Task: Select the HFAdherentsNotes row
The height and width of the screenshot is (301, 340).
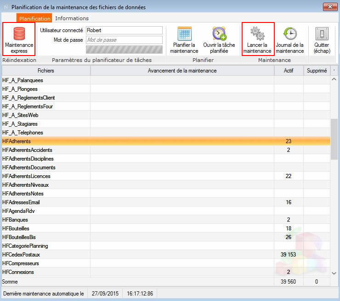Action: pos(166,194)
